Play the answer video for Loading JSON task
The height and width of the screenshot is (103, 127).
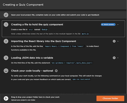coord(114,58)
